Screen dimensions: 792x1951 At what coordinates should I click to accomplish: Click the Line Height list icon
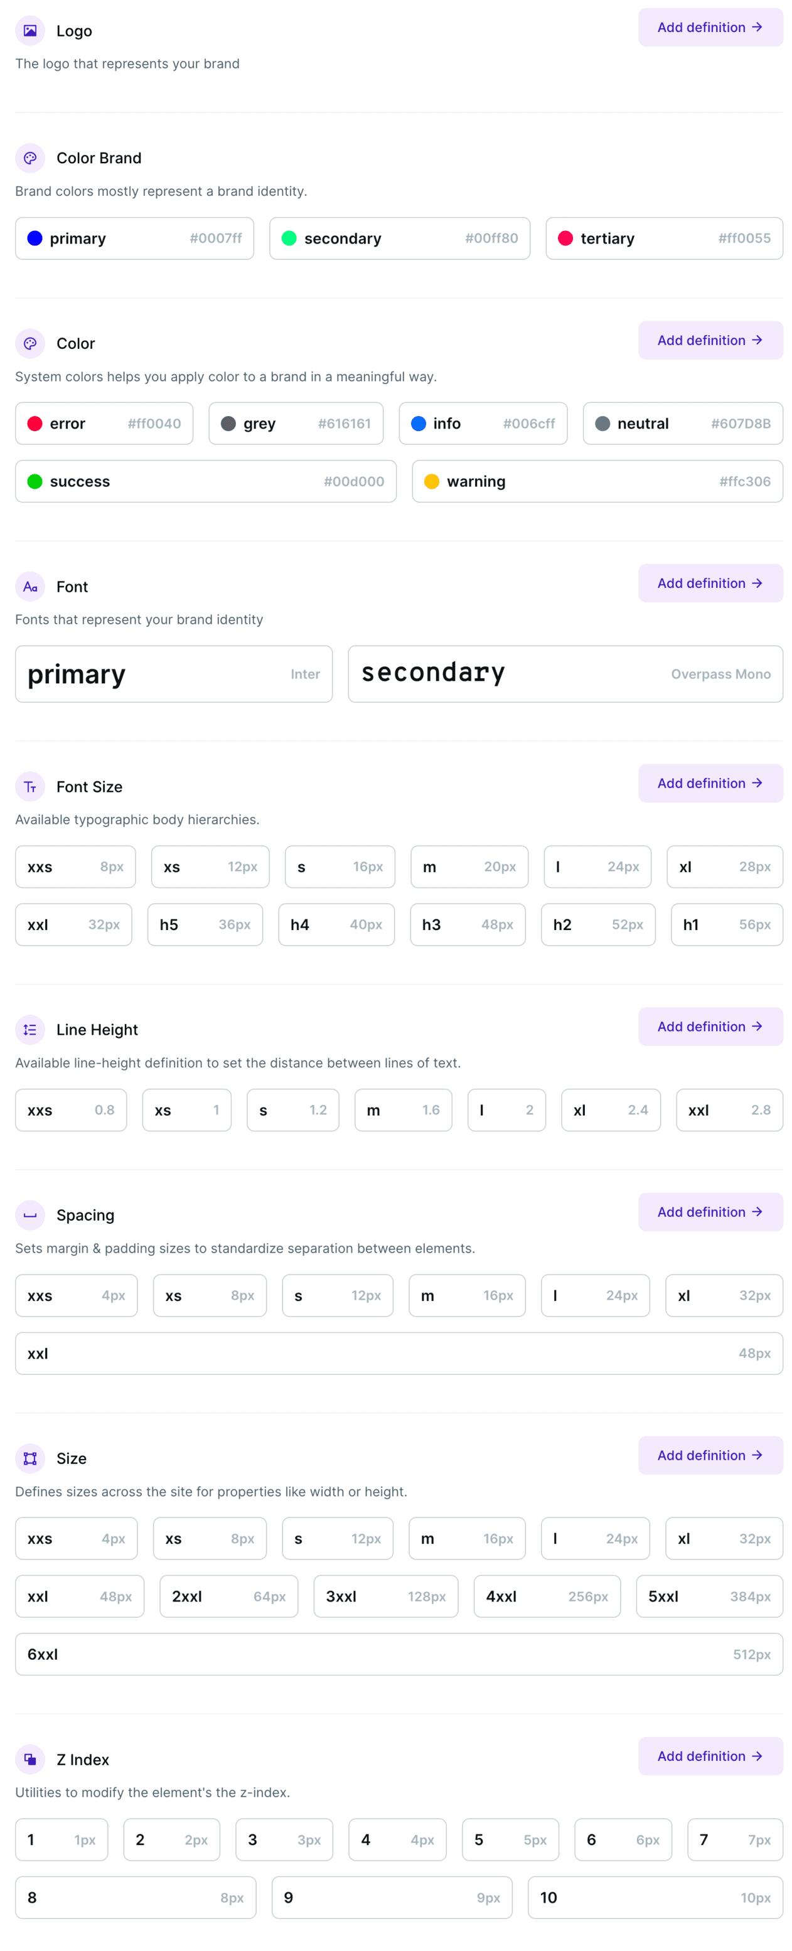tap(29, 1029)
